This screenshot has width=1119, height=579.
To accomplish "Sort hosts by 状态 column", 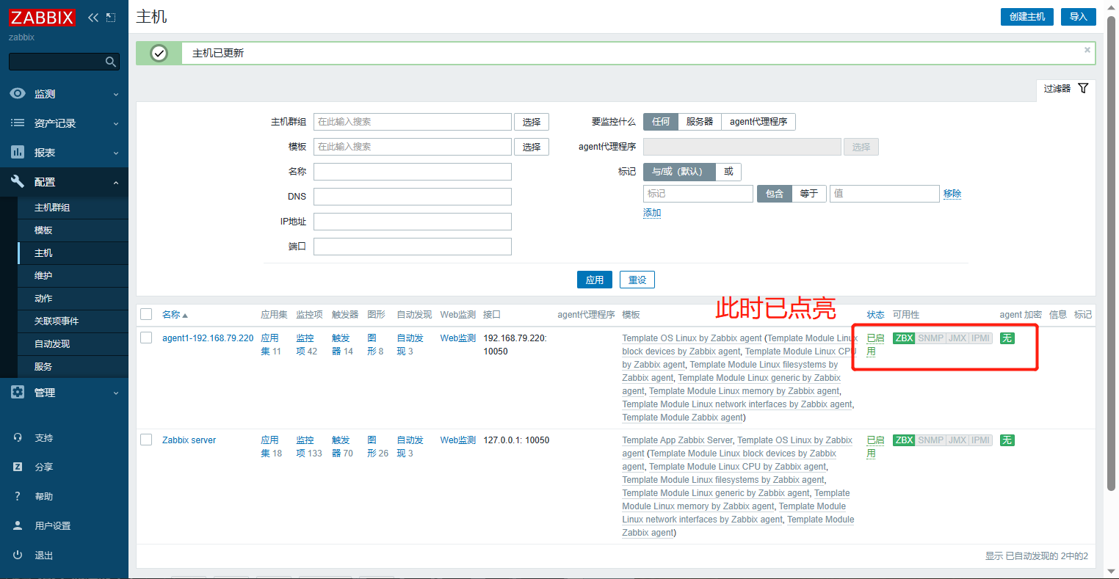I will [x=875, y=314].
